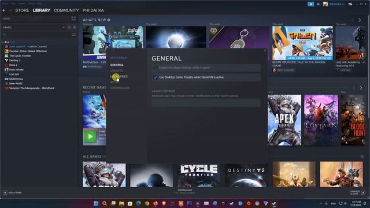Open the Steam menu in the menu bar
Screen dimensions: 370x208
[5, 3]
